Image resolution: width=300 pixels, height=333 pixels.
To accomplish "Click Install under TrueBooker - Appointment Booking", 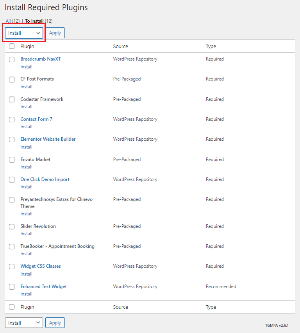I will pyautogui.click(x=26, y=254).
